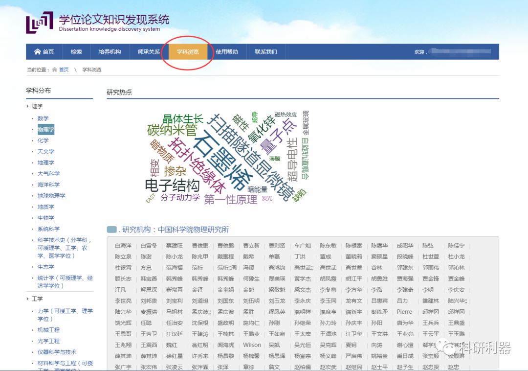Click the home icon in navigation bar
528x371 pixels.
38,52
